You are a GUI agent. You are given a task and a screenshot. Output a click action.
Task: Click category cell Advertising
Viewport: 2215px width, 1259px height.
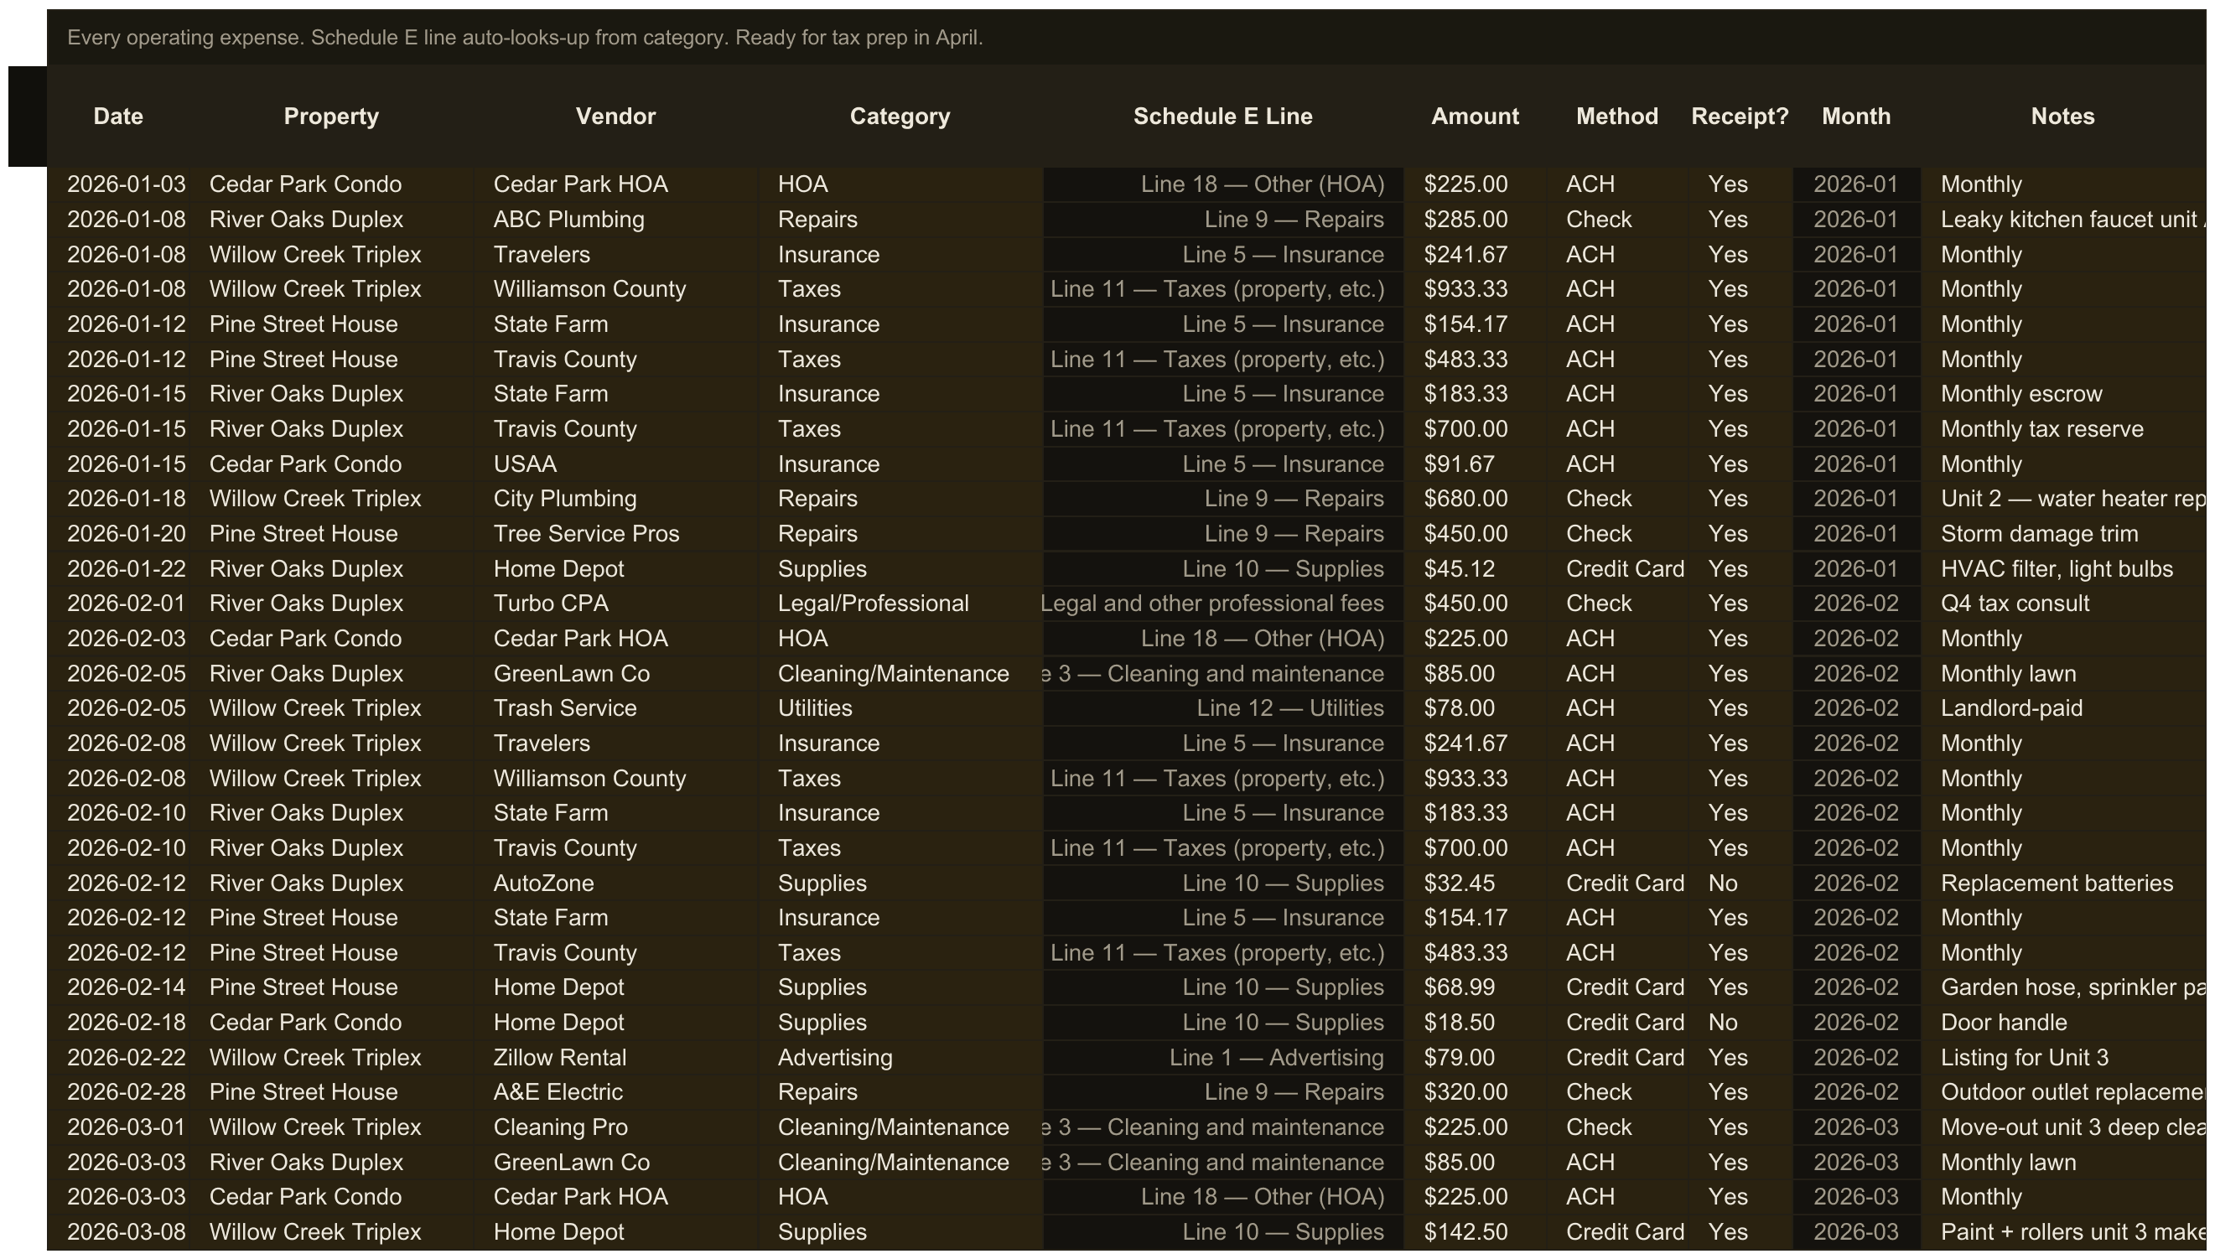[x=900, y=1058]
